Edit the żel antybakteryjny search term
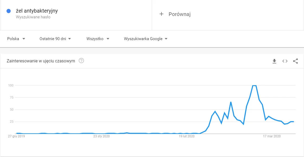Image resolution: width=304 pixels, height=157 pixels. pos(37,11)
